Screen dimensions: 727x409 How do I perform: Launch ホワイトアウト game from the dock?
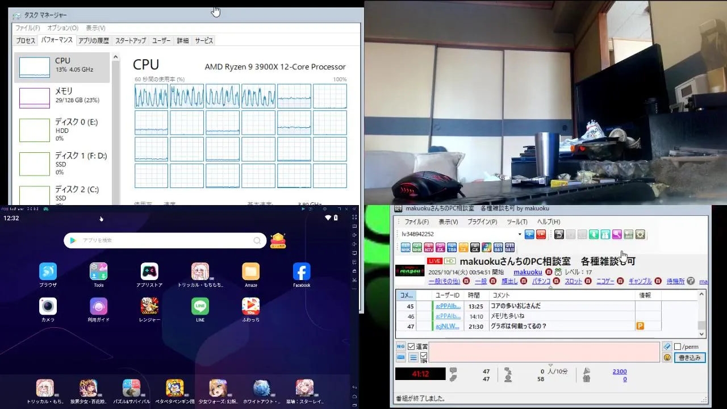point(262,388)
